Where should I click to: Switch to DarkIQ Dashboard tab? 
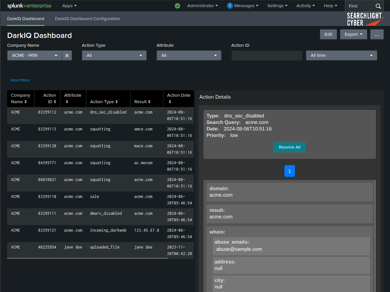click(x=26, y=19)
